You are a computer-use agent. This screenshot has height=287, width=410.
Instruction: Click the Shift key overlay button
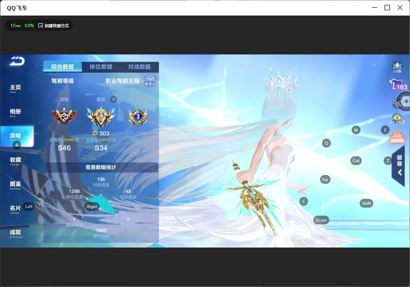(366, 204)
